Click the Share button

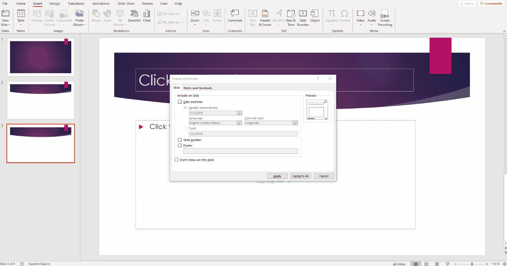point(467,4)
